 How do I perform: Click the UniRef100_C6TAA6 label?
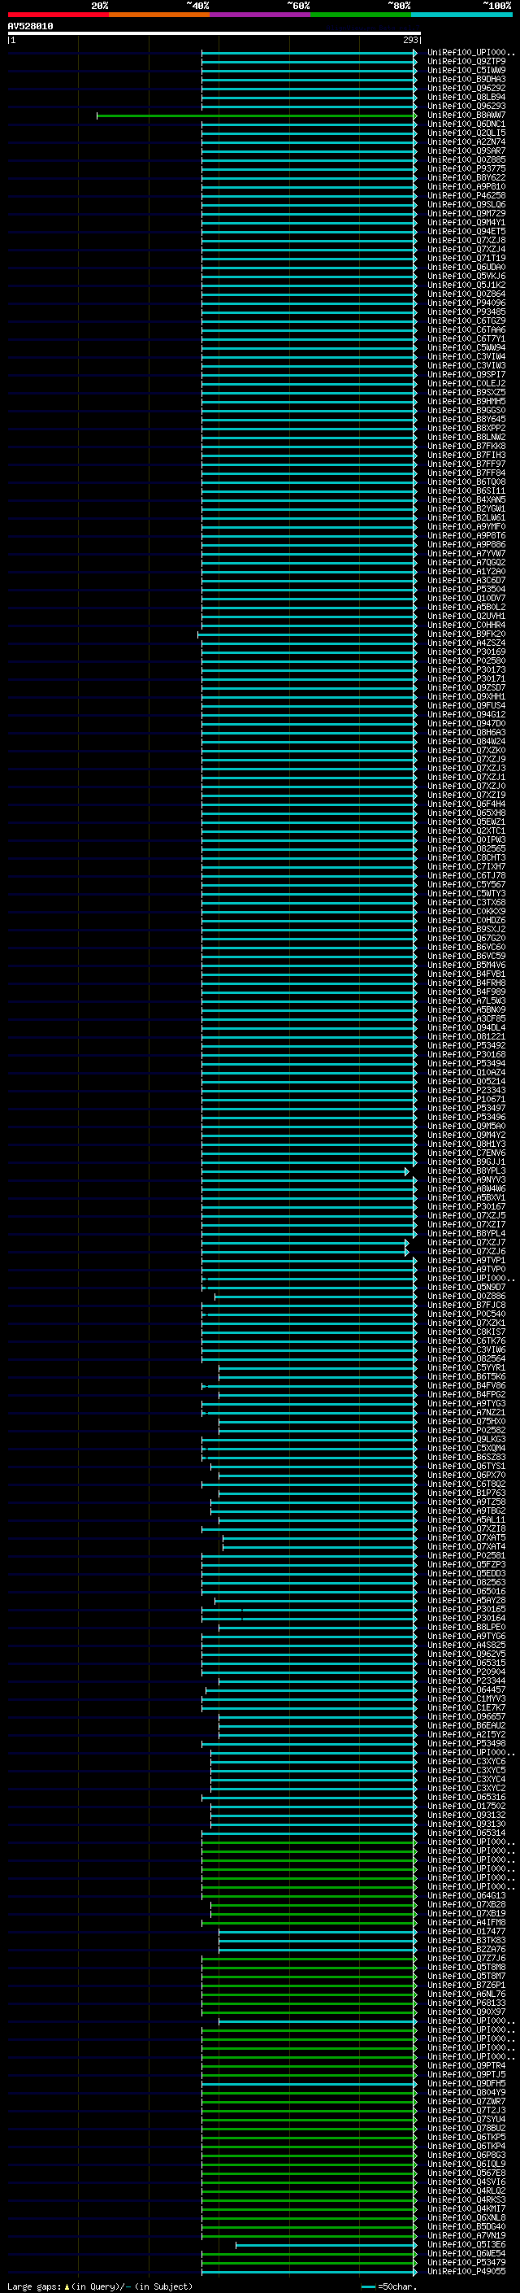coord(466,330)
